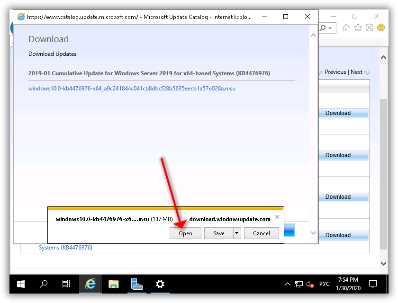Cancel the file download prompt
This screenshot has width=398, height=303.
click(x=261, y=233)
